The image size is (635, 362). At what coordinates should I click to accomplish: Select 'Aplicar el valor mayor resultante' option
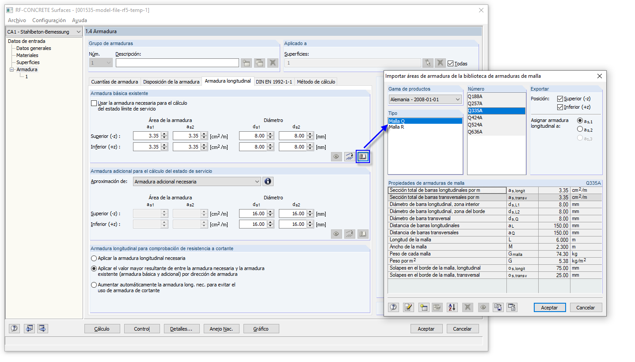93,268
